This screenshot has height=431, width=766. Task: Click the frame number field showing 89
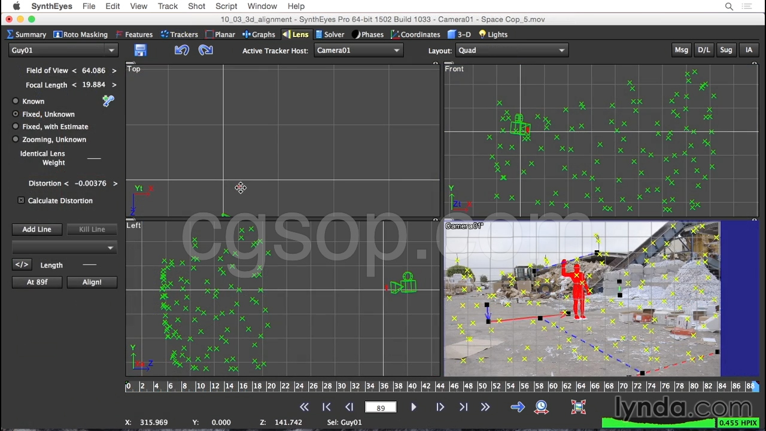coord(381,408)
